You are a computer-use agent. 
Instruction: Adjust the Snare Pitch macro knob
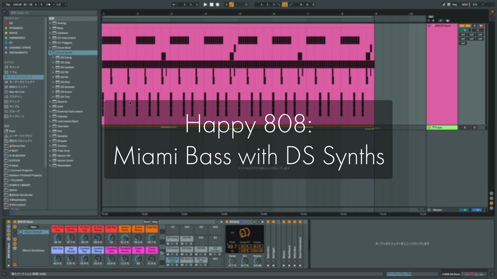point(125,237)
